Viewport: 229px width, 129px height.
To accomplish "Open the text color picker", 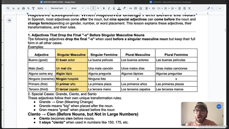I will [119, 8].
